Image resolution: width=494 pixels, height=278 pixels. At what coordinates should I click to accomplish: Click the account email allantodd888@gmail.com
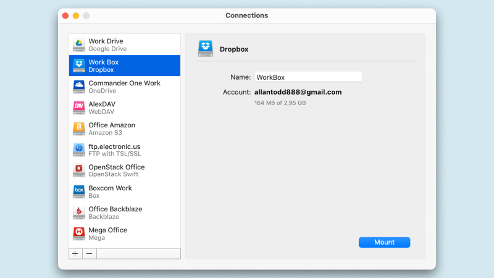coord(298,92)
